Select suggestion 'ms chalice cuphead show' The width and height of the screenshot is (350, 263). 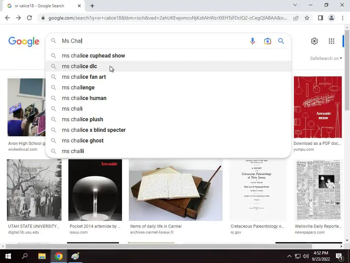(168, 56)
